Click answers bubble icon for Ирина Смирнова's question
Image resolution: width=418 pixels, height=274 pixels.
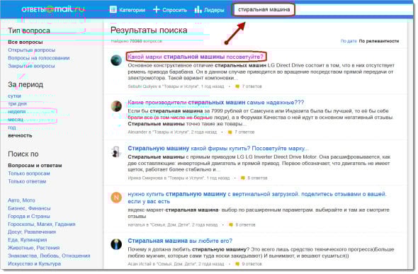tap(242, 178)
